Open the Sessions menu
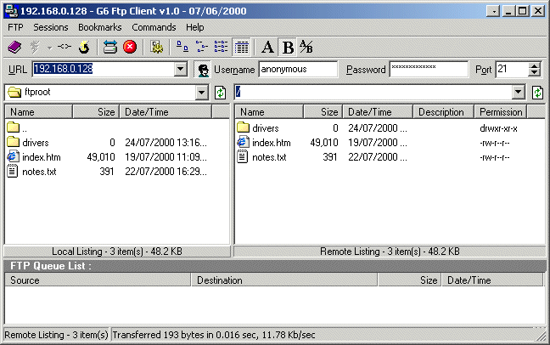Viewport: 550px width, 345px height. (x=51, y=27)
